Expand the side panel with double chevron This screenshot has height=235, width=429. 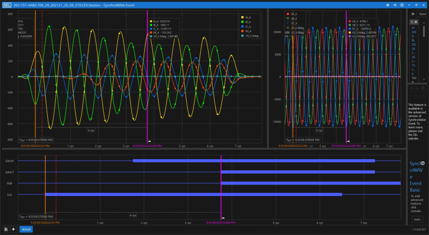click(413, 14)
